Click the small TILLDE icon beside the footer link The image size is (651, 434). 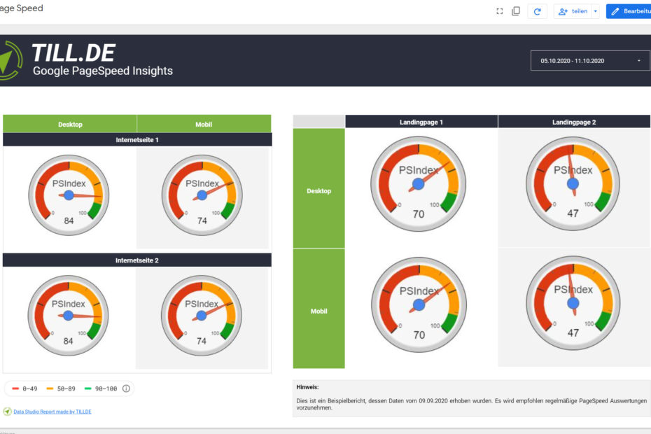coord(7,412)
